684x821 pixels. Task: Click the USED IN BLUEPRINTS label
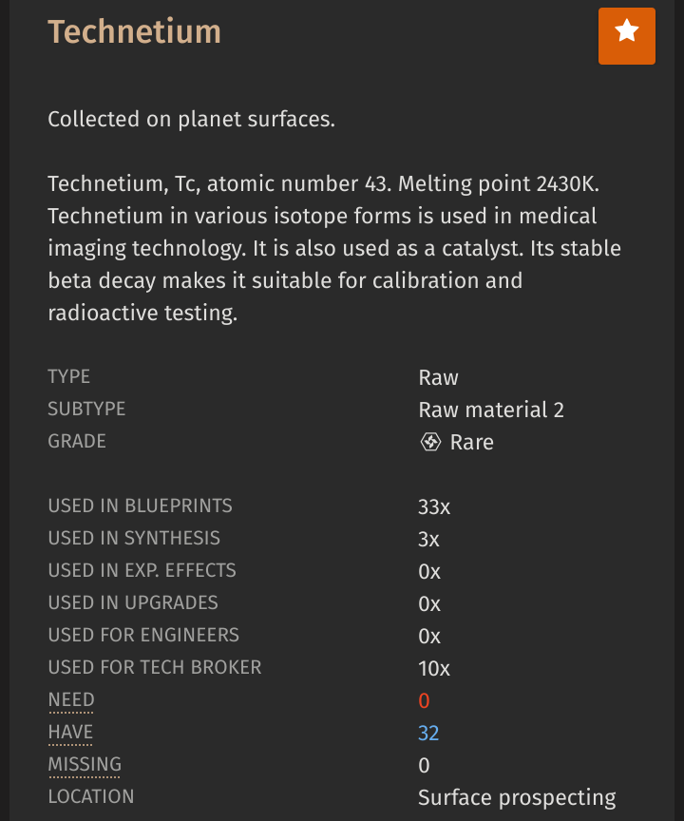tap(141, 506)
